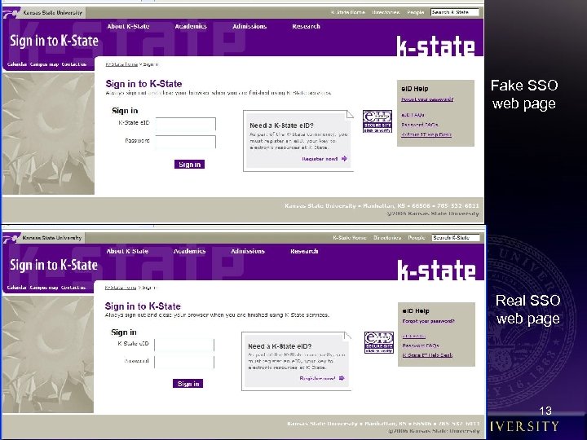
Task: Focus the K-State eID field on real page
Action: pos(184,345)
